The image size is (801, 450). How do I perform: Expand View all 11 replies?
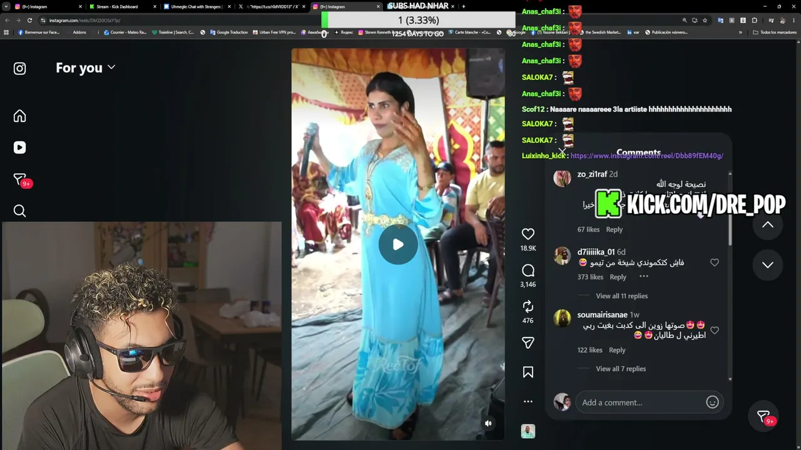coord(621,296)
